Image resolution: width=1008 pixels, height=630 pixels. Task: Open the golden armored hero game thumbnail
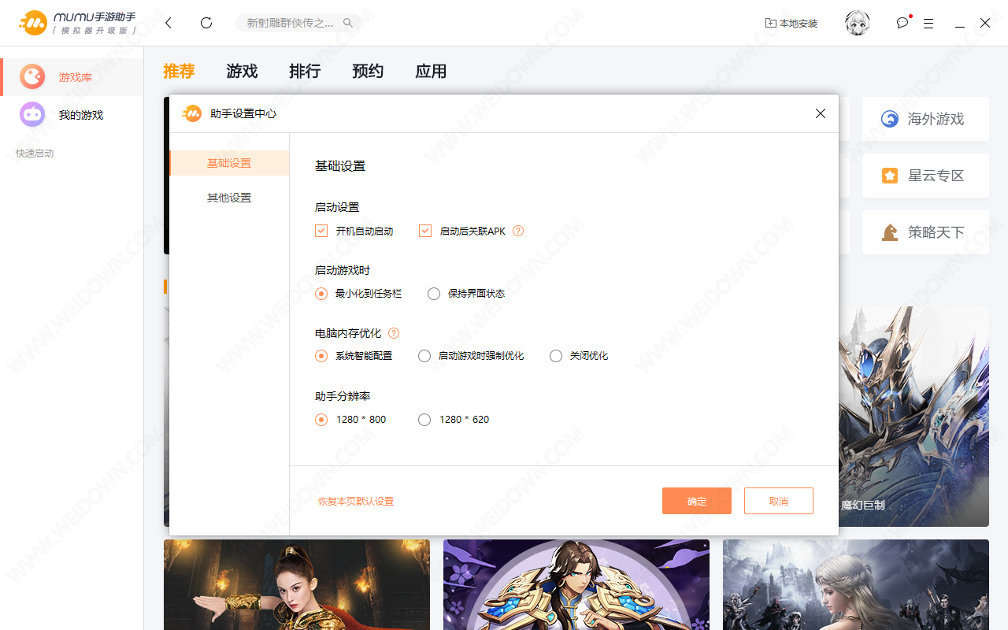[x=576, y=584]
